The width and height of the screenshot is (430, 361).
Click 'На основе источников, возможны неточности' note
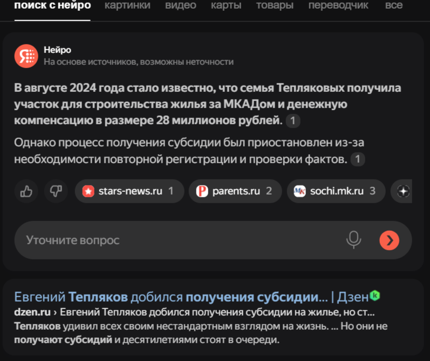coord(139,62)
